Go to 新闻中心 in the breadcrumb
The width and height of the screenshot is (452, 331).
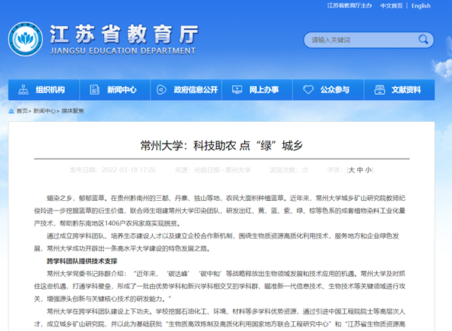pos(44,111)
